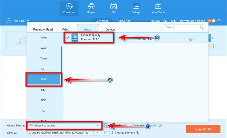The height and width of the screenshot is (138, 227).
Task: Open hardware acceleration help icon
Action: 219,21
